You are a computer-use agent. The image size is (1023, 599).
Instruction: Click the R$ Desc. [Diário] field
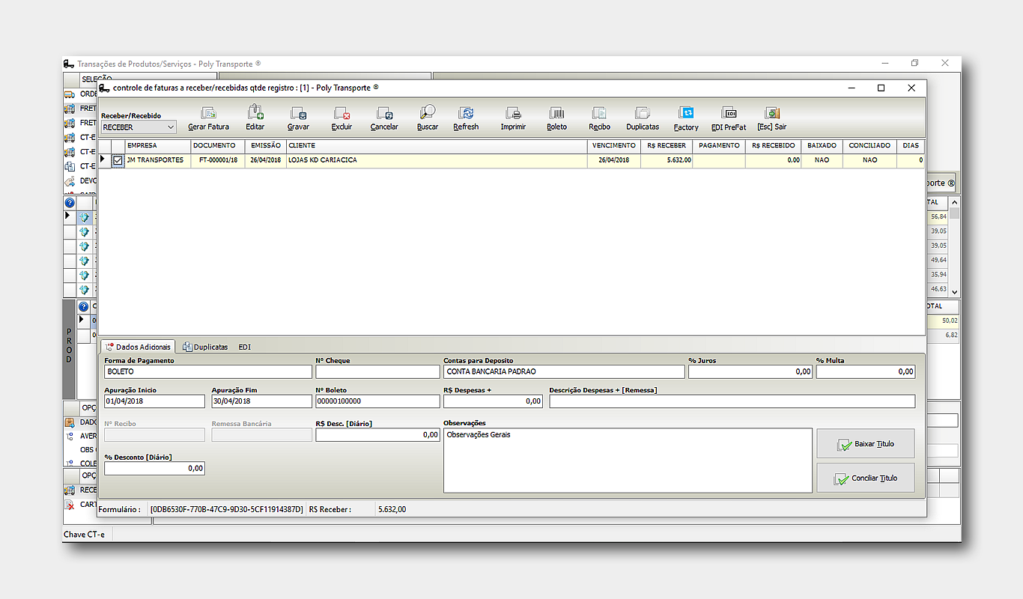point(377,434)
